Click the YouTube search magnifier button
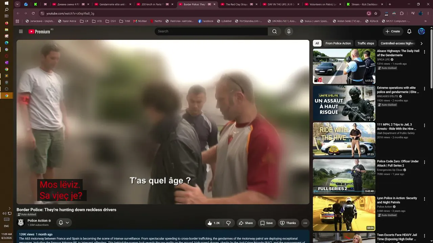Viewport: 433px width, 243px height. tap(274, 31)
